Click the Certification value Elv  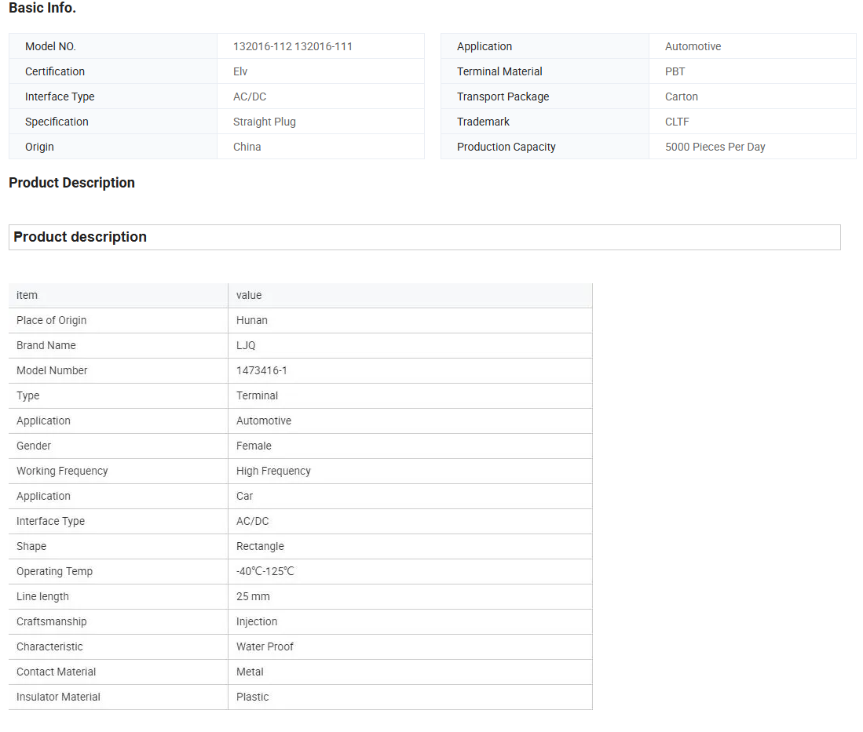click(240, 71)
